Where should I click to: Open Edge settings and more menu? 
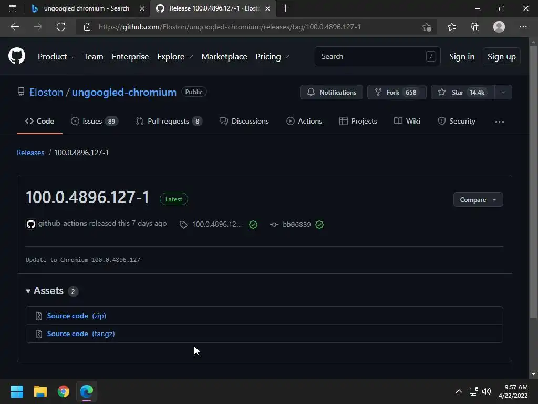pyautogui.click(x=523, y=27)
